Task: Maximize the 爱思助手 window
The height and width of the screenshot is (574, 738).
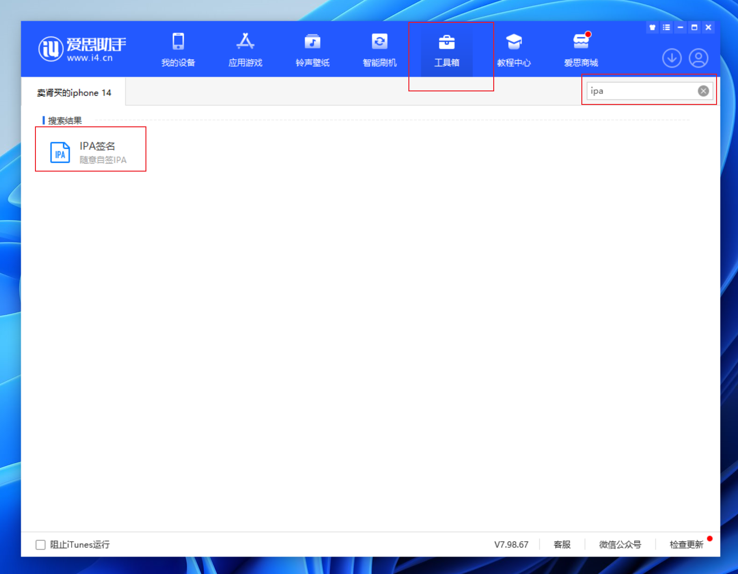Action: pos(694,28)
